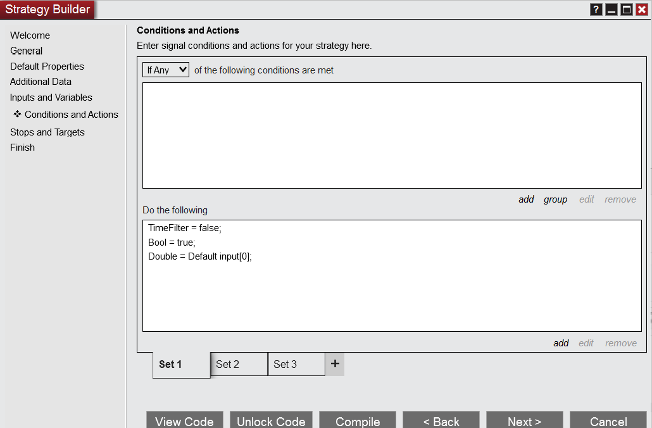652x428 pixels.
Task: Go back with the < Back button
Action: 441,420
